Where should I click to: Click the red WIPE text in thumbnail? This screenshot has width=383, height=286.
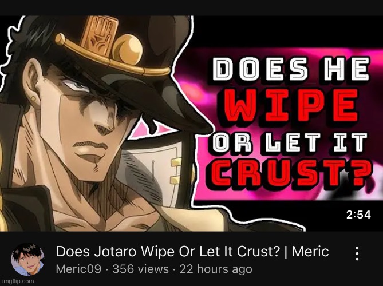click(x=291, y=105)
